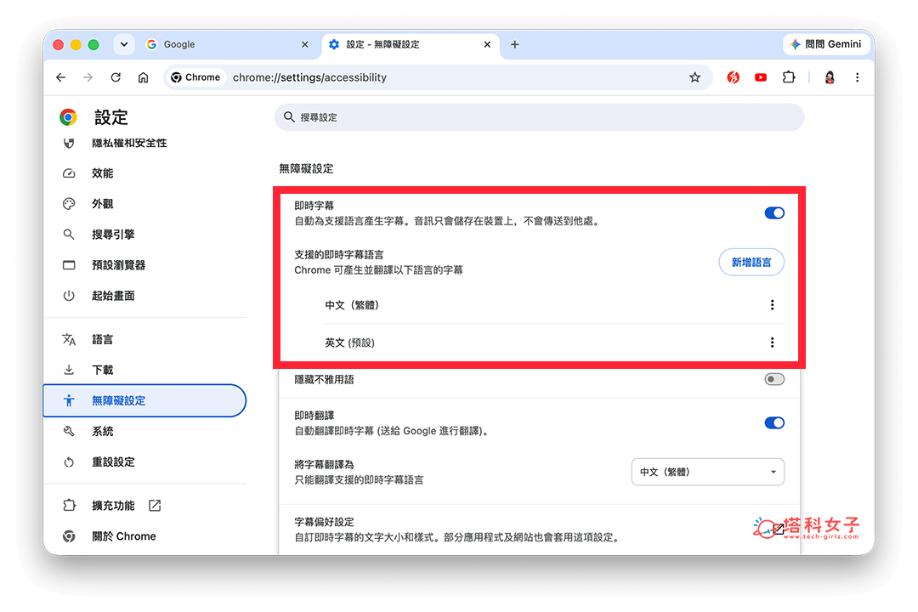Open the extensions puzzle icon
Image resolution: width=918 pixels, height=612 pixels.
pyautogui.click(x=789, y=77)
